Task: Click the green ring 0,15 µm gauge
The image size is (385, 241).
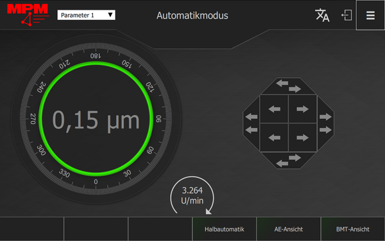Action: pos(96,119)
